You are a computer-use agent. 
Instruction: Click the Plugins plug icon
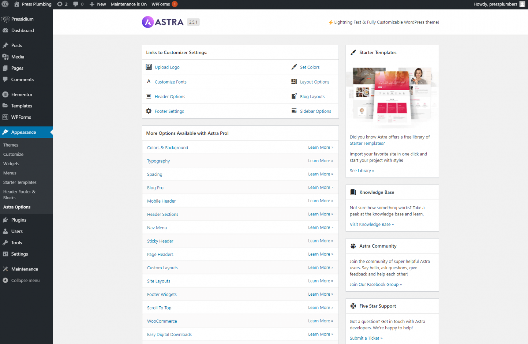coord(5,220)
